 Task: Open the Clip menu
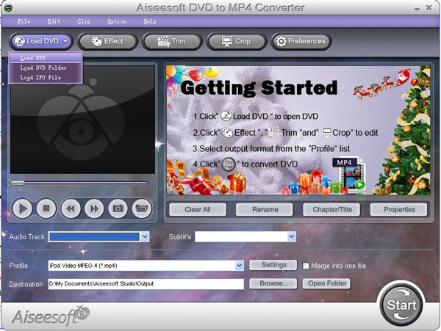pos(84,21)
